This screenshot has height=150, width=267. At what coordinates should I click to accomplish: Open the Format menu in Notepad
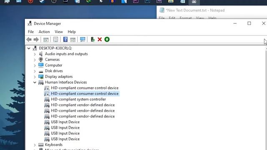186,17
